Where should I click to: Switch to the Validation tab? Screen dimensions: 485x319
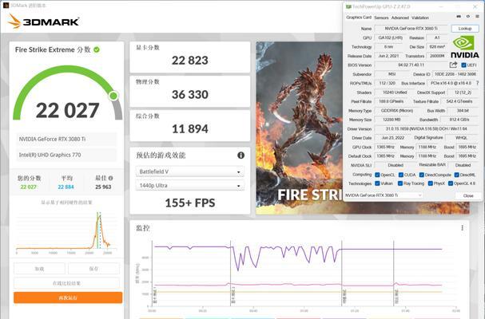(420, 18)
